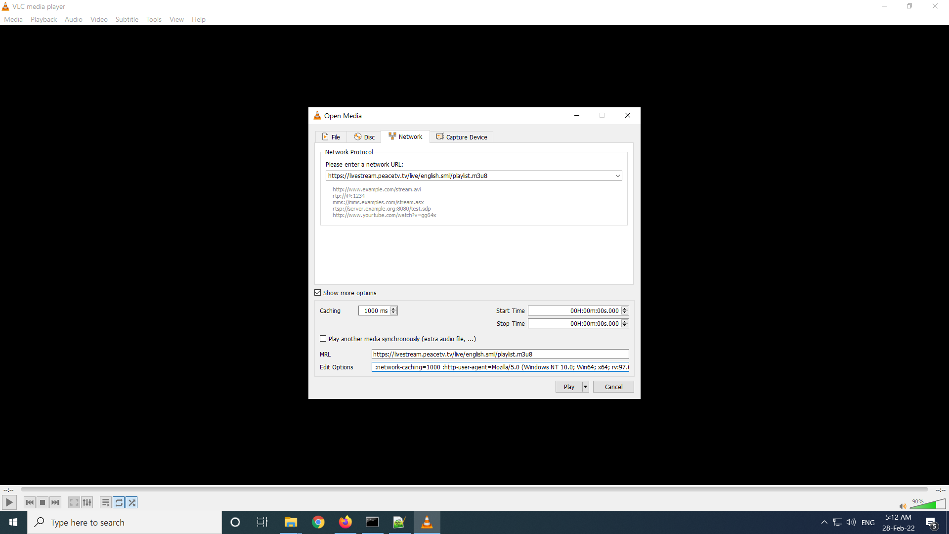Screen dimensions: 949x534
Task: Open the network URL history dropdown
Action: (616, 176)
